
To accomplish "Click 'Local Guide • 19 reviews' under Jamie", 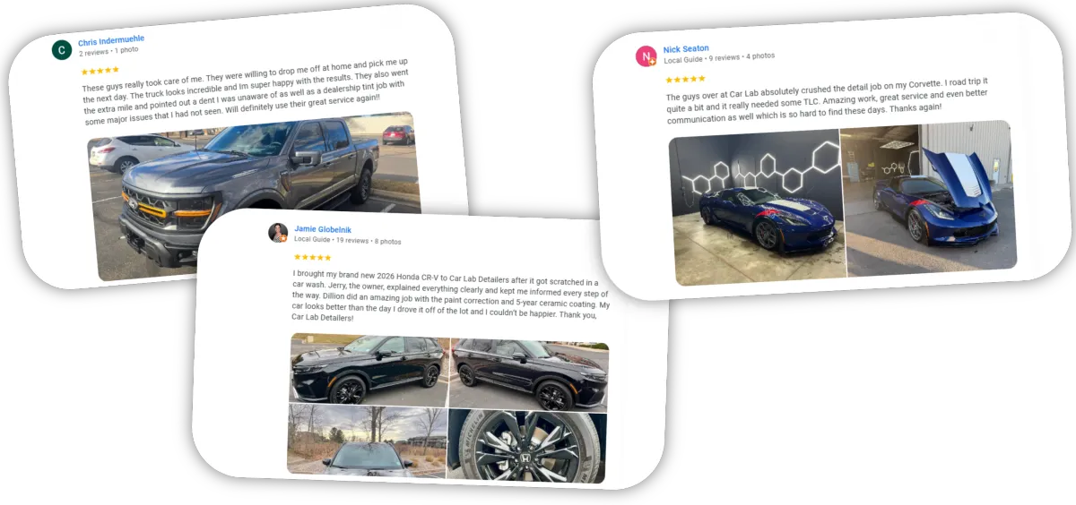I will [x=332, y=241].
